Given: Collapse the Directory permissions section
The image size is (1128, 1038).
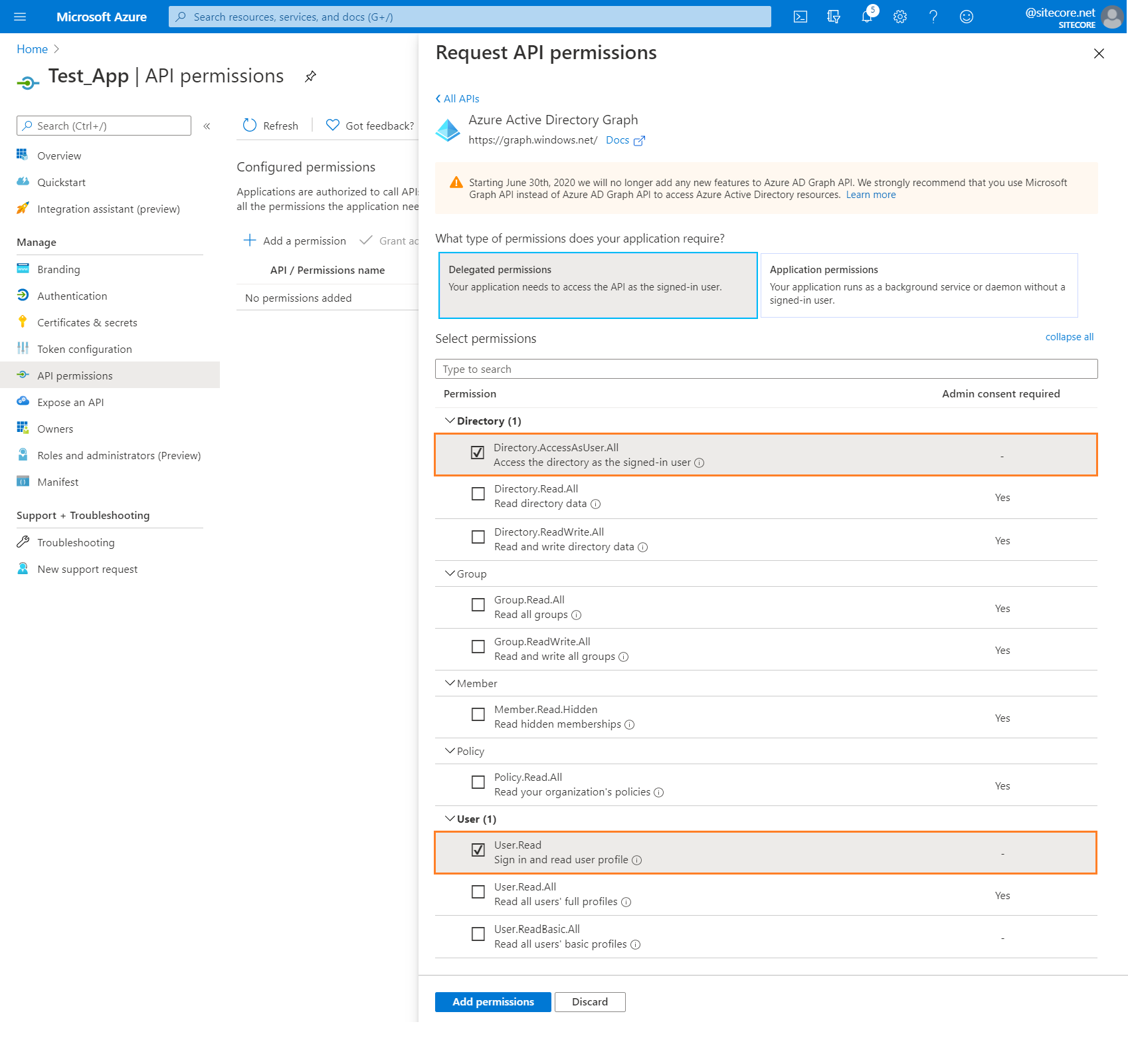Looking at the screenshot, I should [x=450, y=420].
